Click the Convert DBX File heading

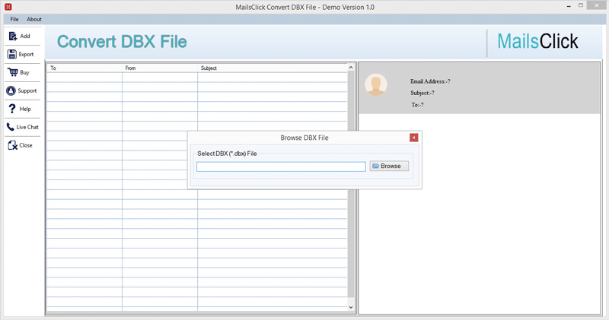(122, 42)
